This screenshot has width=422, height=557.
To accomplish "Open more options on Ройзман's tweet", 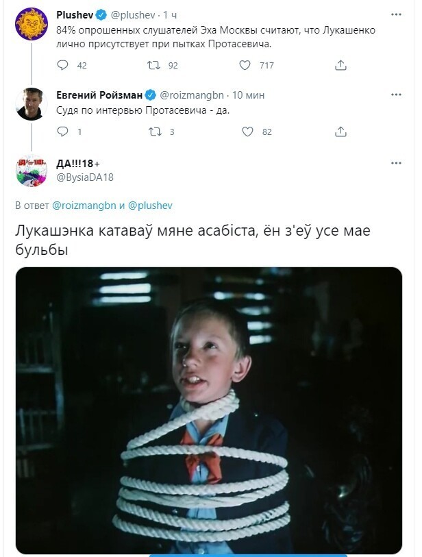I will coord(396,95).
